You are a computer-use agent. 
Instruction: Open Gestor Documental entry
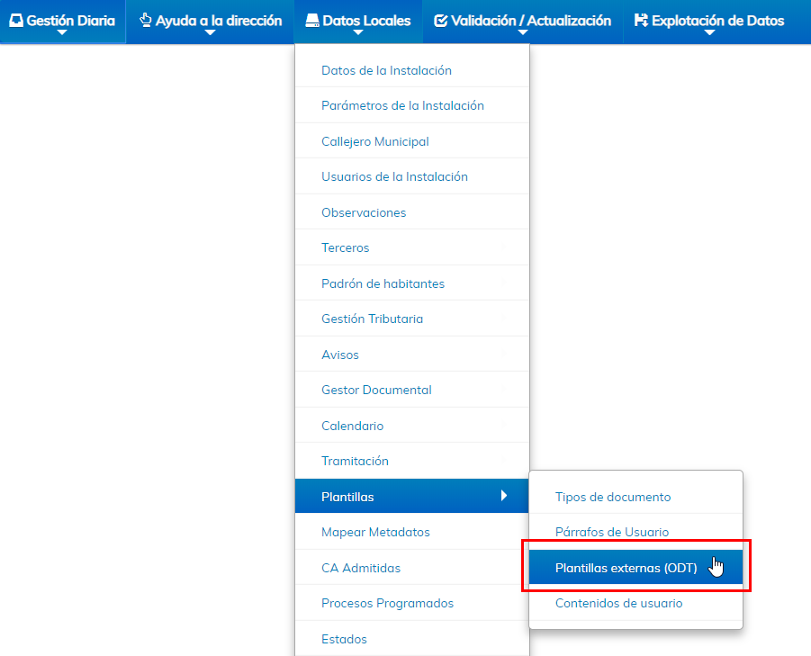click(x=376, y=390)
